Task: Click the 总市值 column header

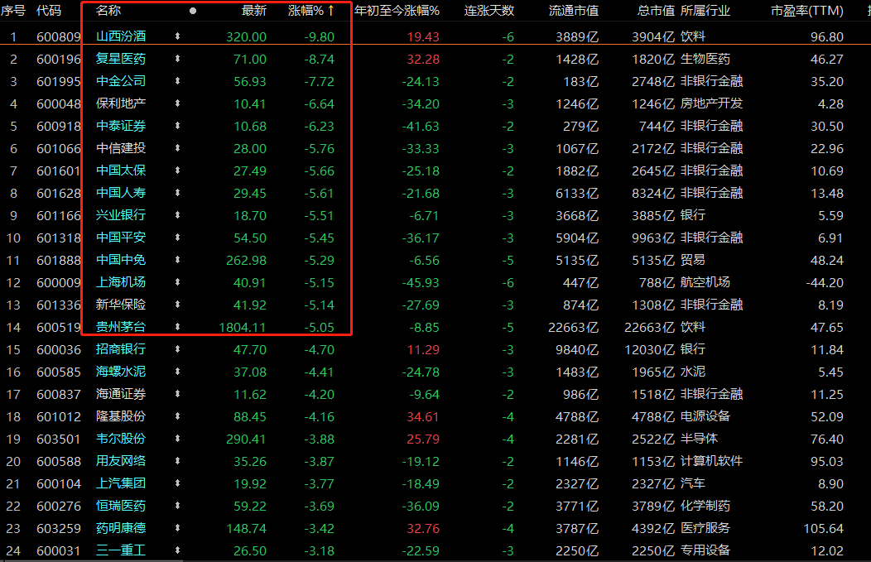Action: tap(656, 11)
